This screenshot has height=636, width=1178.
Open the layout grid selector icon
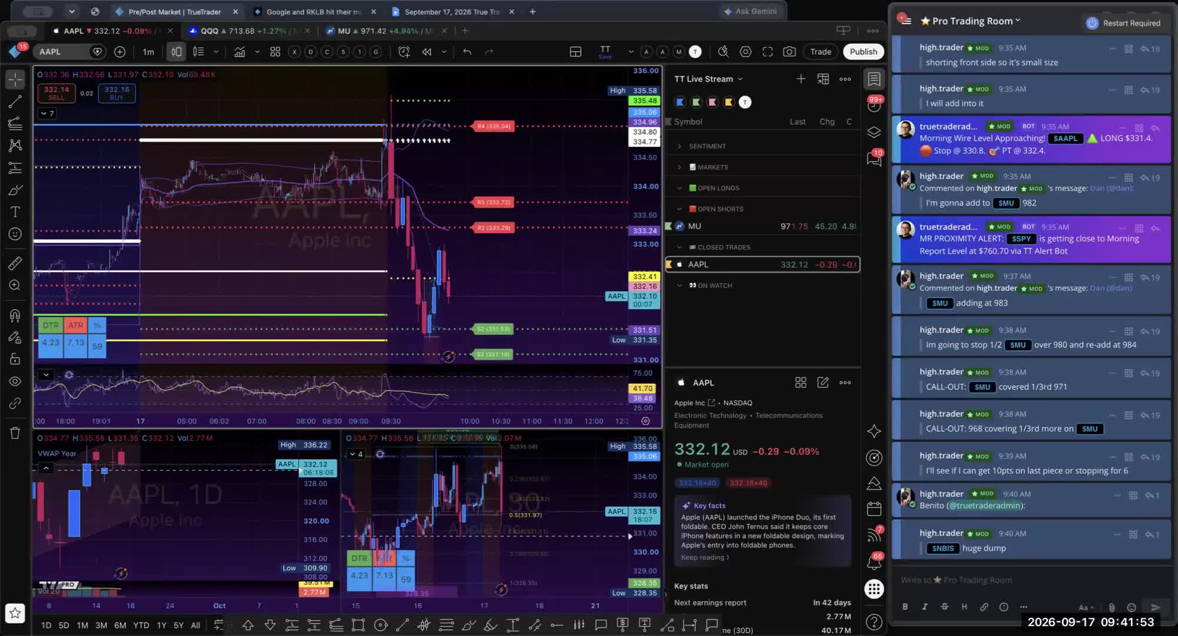click(x=575, y=52)
